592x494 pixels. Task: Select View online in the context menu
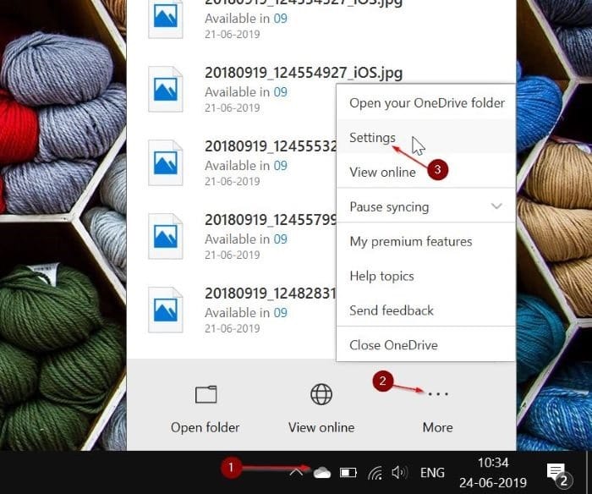coord(426,173)
